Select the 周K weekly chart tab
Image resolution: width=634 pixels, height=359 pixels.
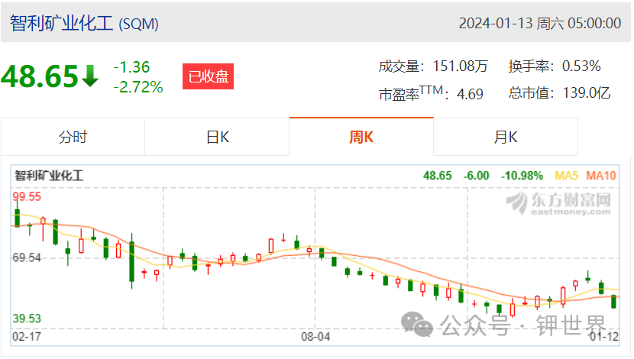point(361,137)
